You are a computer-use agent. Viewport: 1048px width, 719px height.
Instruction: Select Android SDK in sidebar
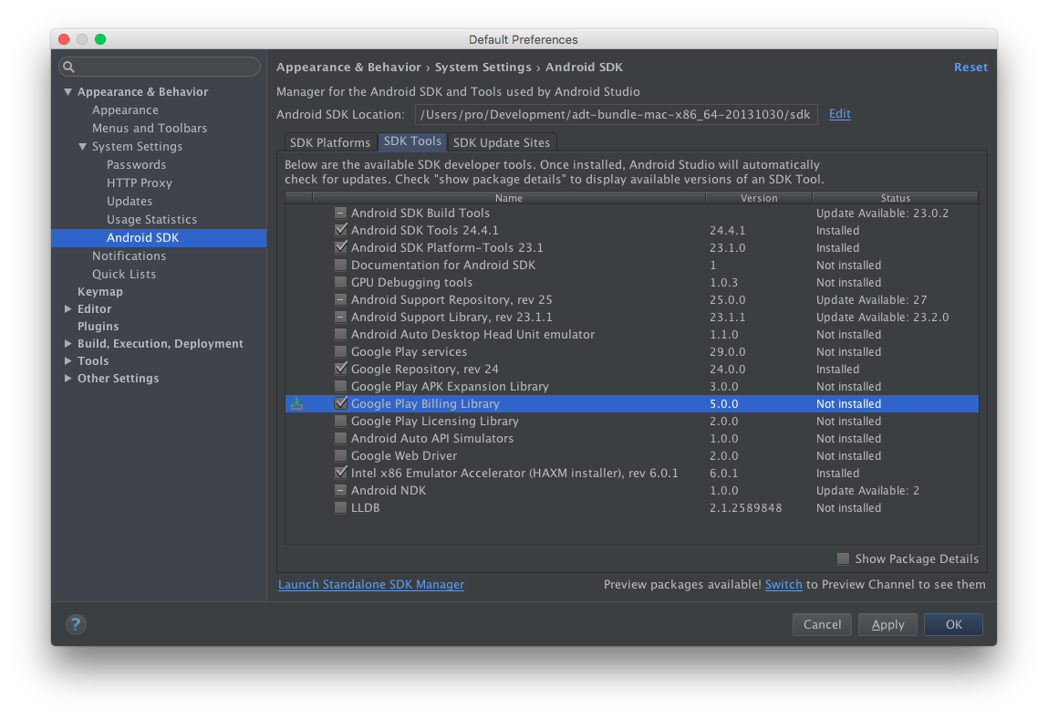(x=159, y=237)
